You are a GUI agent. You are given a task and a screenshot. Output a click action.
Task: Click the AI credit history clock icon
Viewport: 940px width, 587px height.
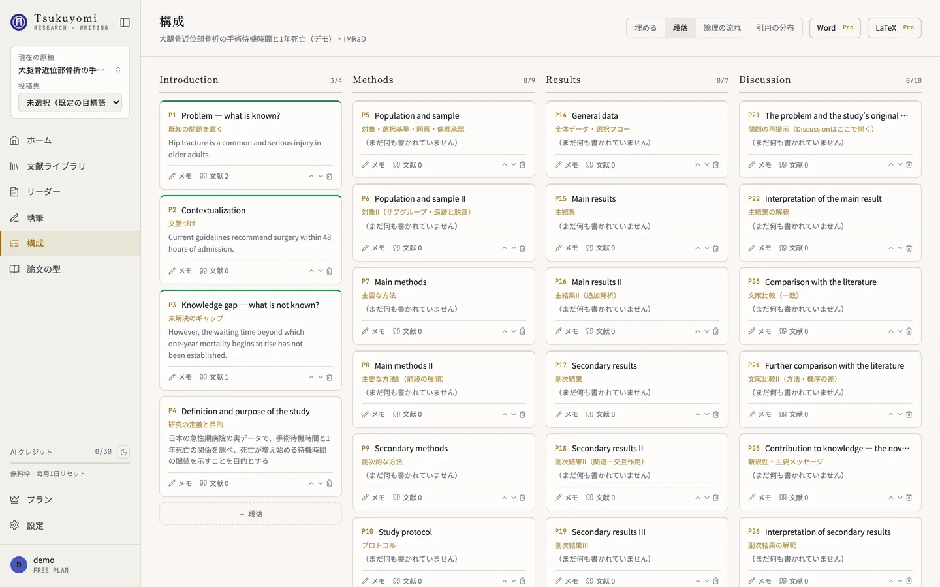point(123,452)
